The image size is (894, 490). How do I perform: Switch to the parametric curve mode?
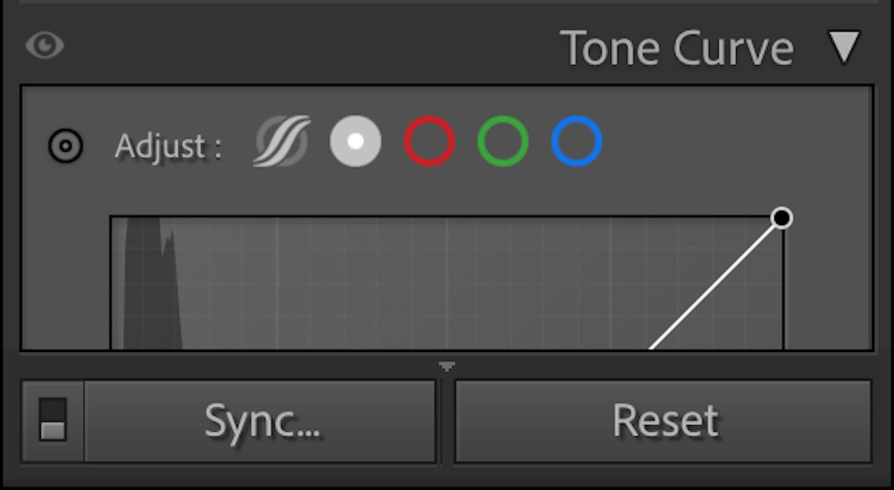281,142
